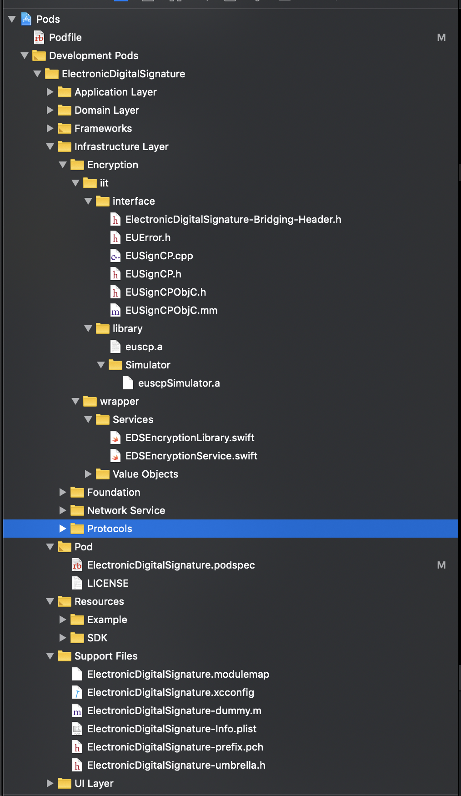Click the selected Protocols folder icon

tap(77, 529)
